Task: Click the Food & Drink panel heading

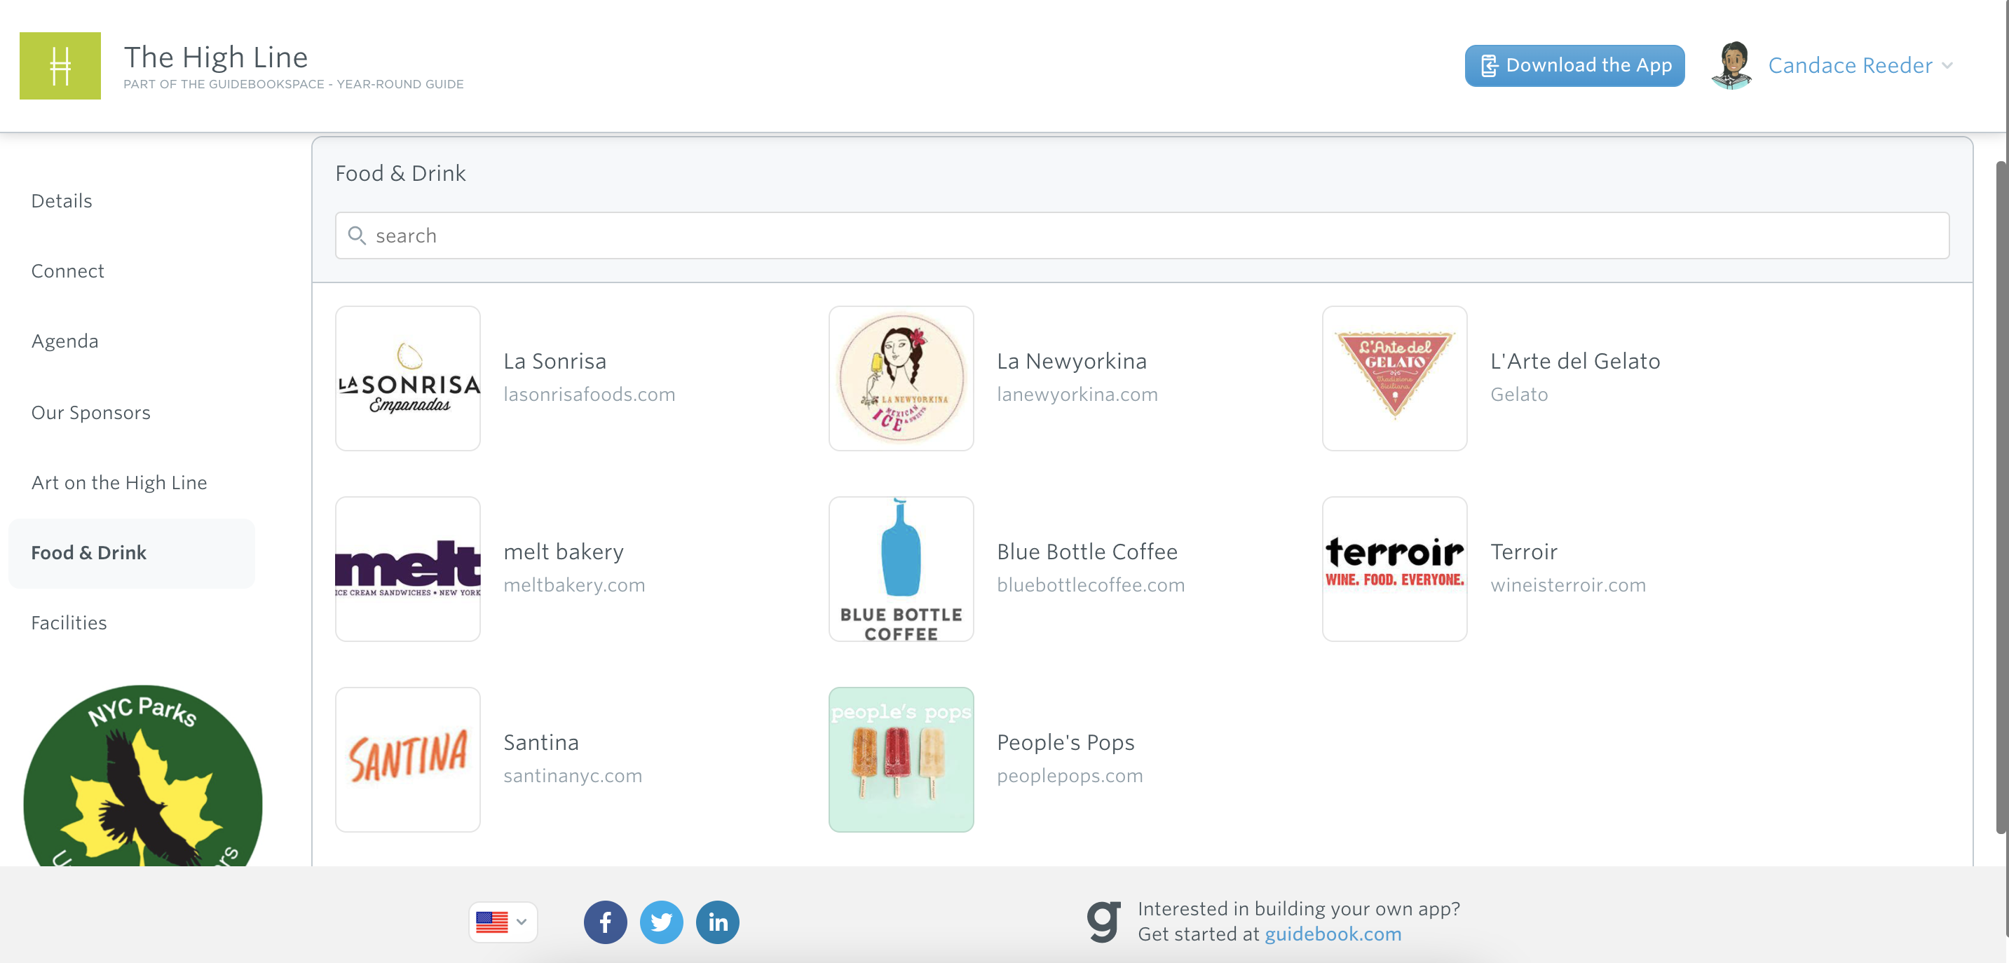Action: [x=400, y=173]
